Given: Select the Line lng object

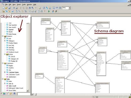Looking at the screenshot, I should (11, 45).
